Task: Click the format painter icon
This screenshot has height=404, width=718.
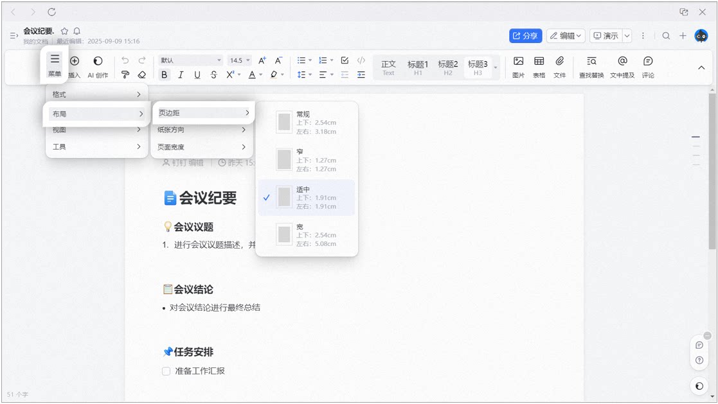Action: click(x=125, y=75)
